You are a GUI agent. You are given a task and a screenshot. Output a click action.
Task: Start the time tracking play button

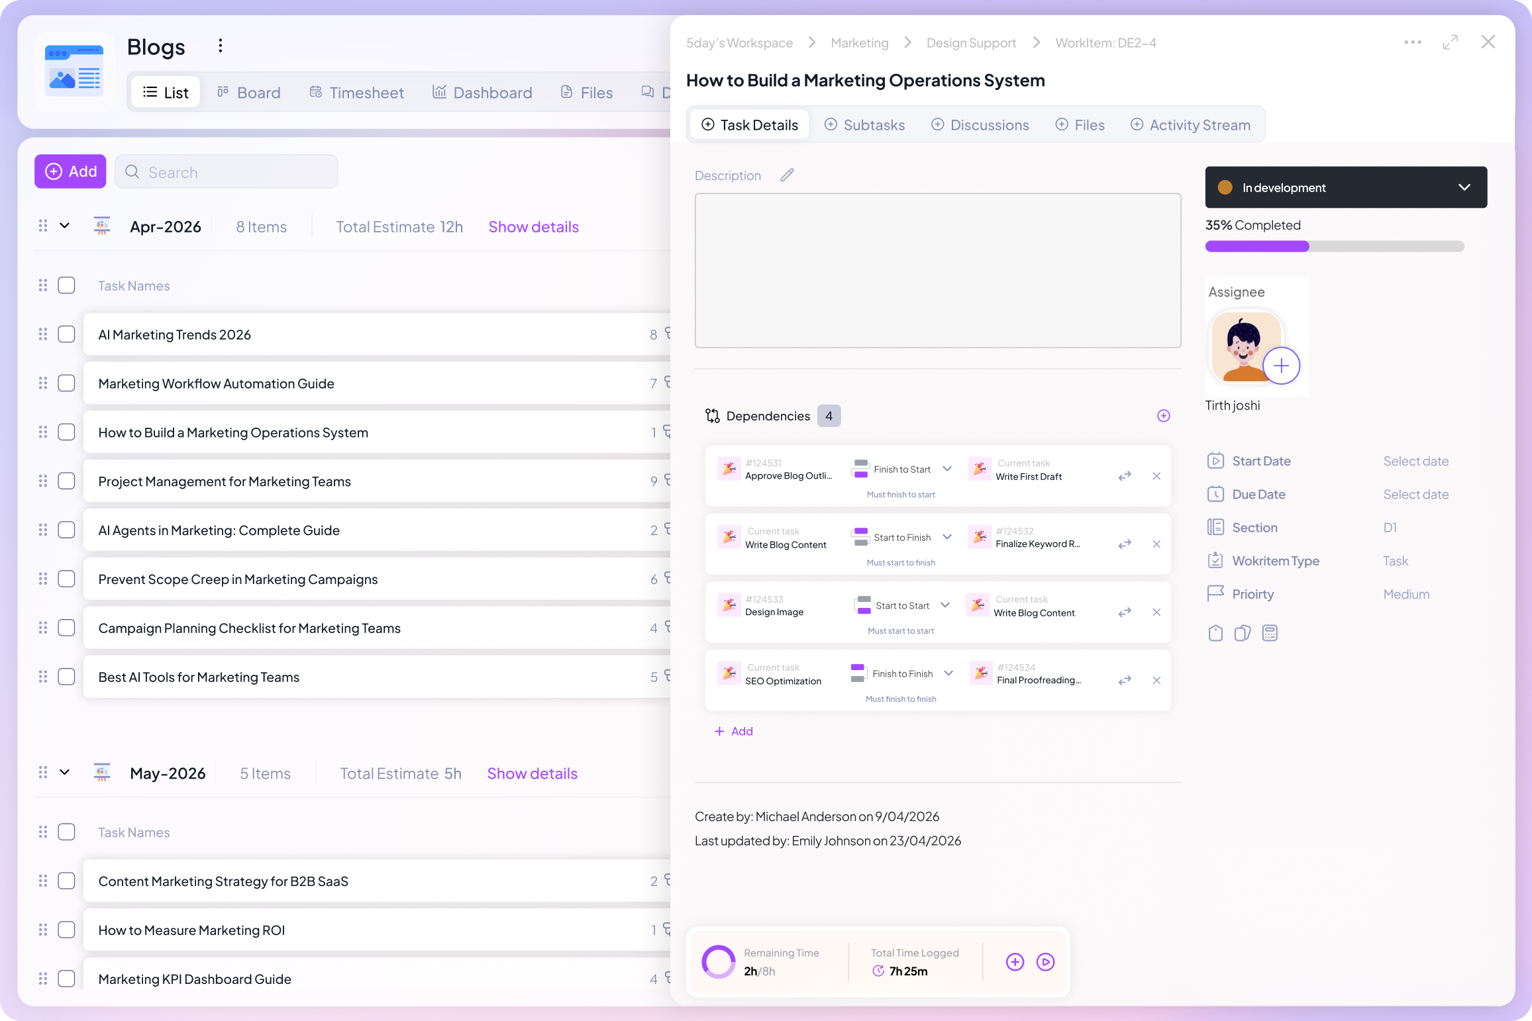tap(1045, 962)
